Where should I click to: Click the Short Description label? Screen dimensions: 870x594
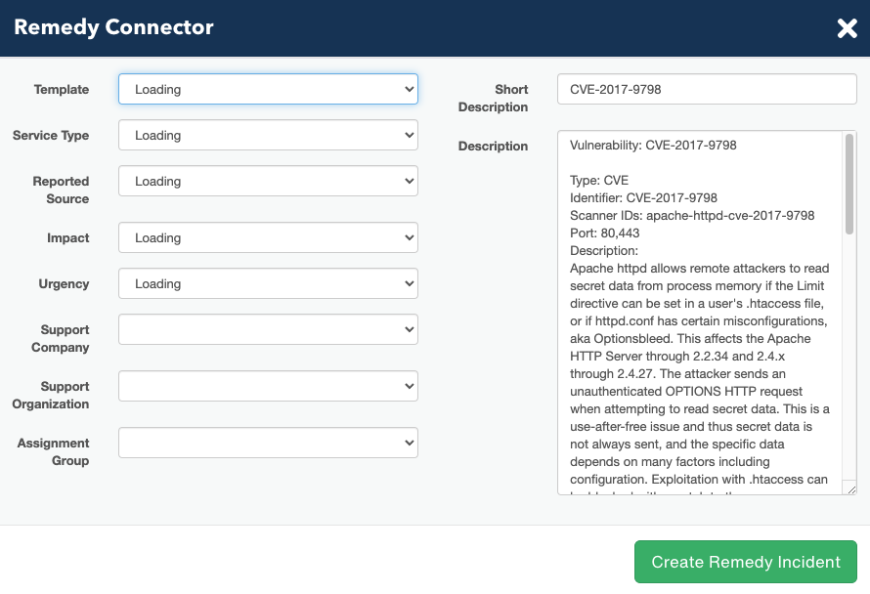point(494,98)
